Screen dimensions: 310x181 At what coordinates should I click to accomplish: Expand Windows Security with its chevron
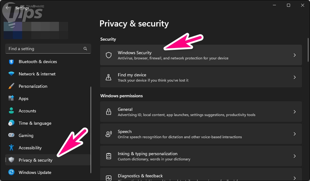(x=294, y=55)
